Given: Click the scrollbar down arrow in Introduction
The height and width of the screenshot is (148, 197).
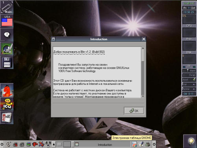Looking at the screenshot, I should 143,96.
